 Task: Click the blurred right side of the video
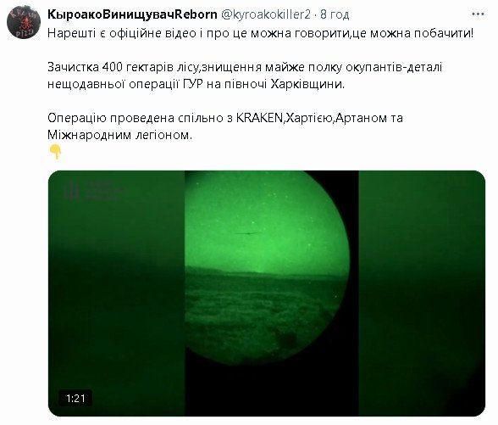tap(422, 293)
